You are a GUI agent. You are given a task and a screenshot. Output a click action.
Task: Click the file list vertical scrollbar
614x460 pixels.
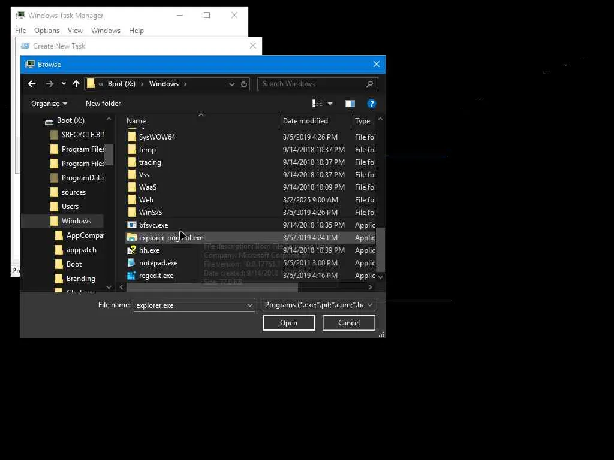coord(380,249)
